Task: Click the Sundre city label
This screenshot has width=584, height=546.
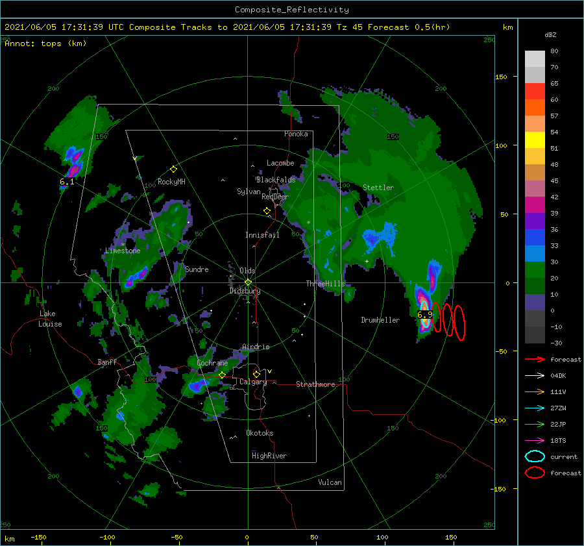Action: coord(197,269)
